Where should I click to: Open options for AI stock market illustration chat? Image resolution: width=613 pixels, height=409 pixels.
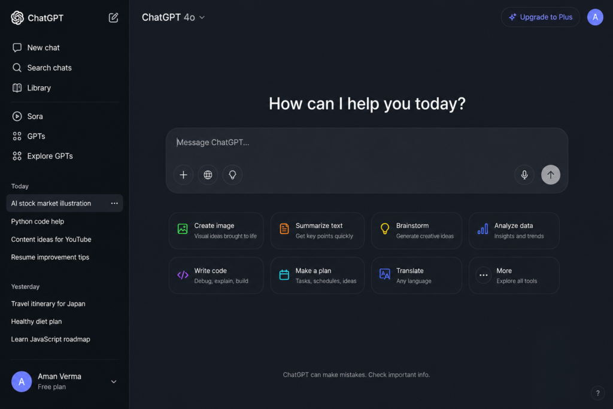click(x=114, y=204)
